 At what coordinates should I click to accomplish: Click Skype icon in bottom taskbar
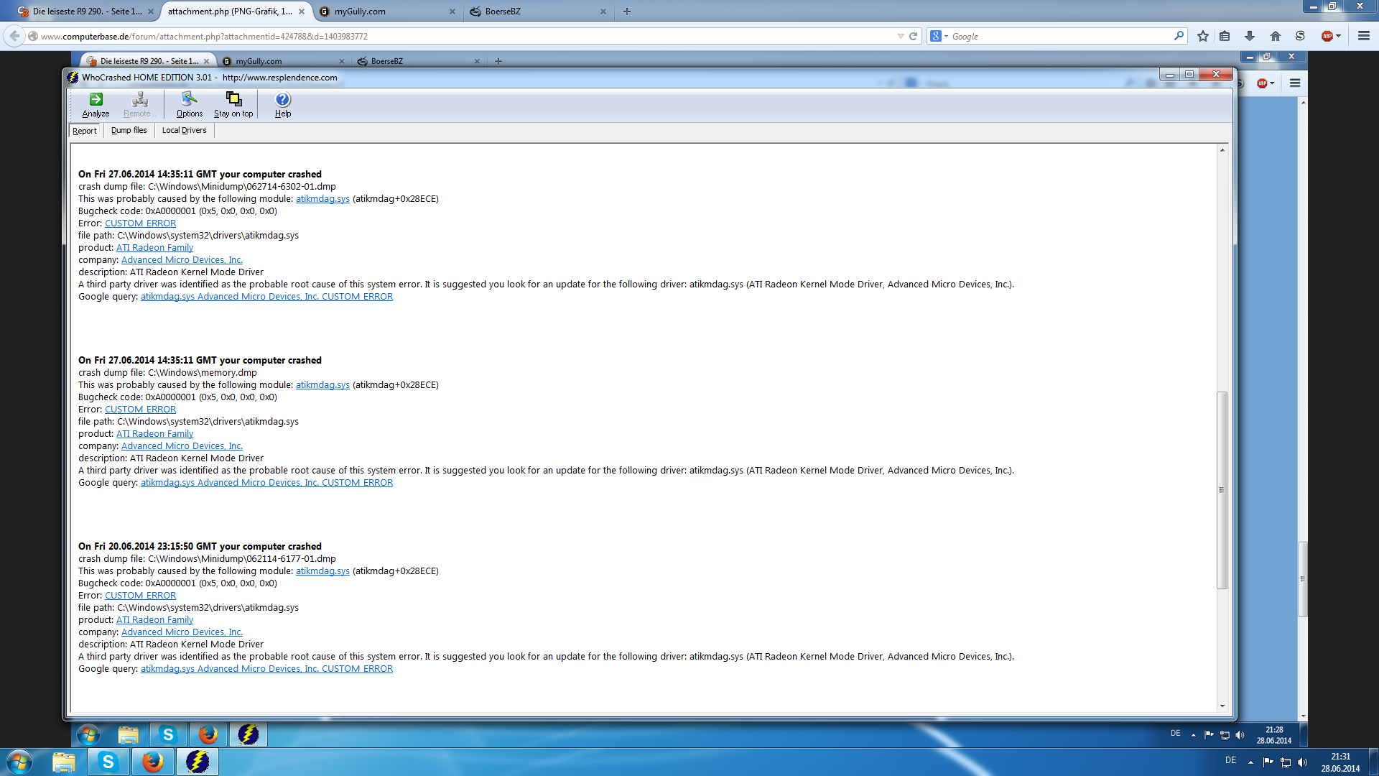tap(108, 762)
